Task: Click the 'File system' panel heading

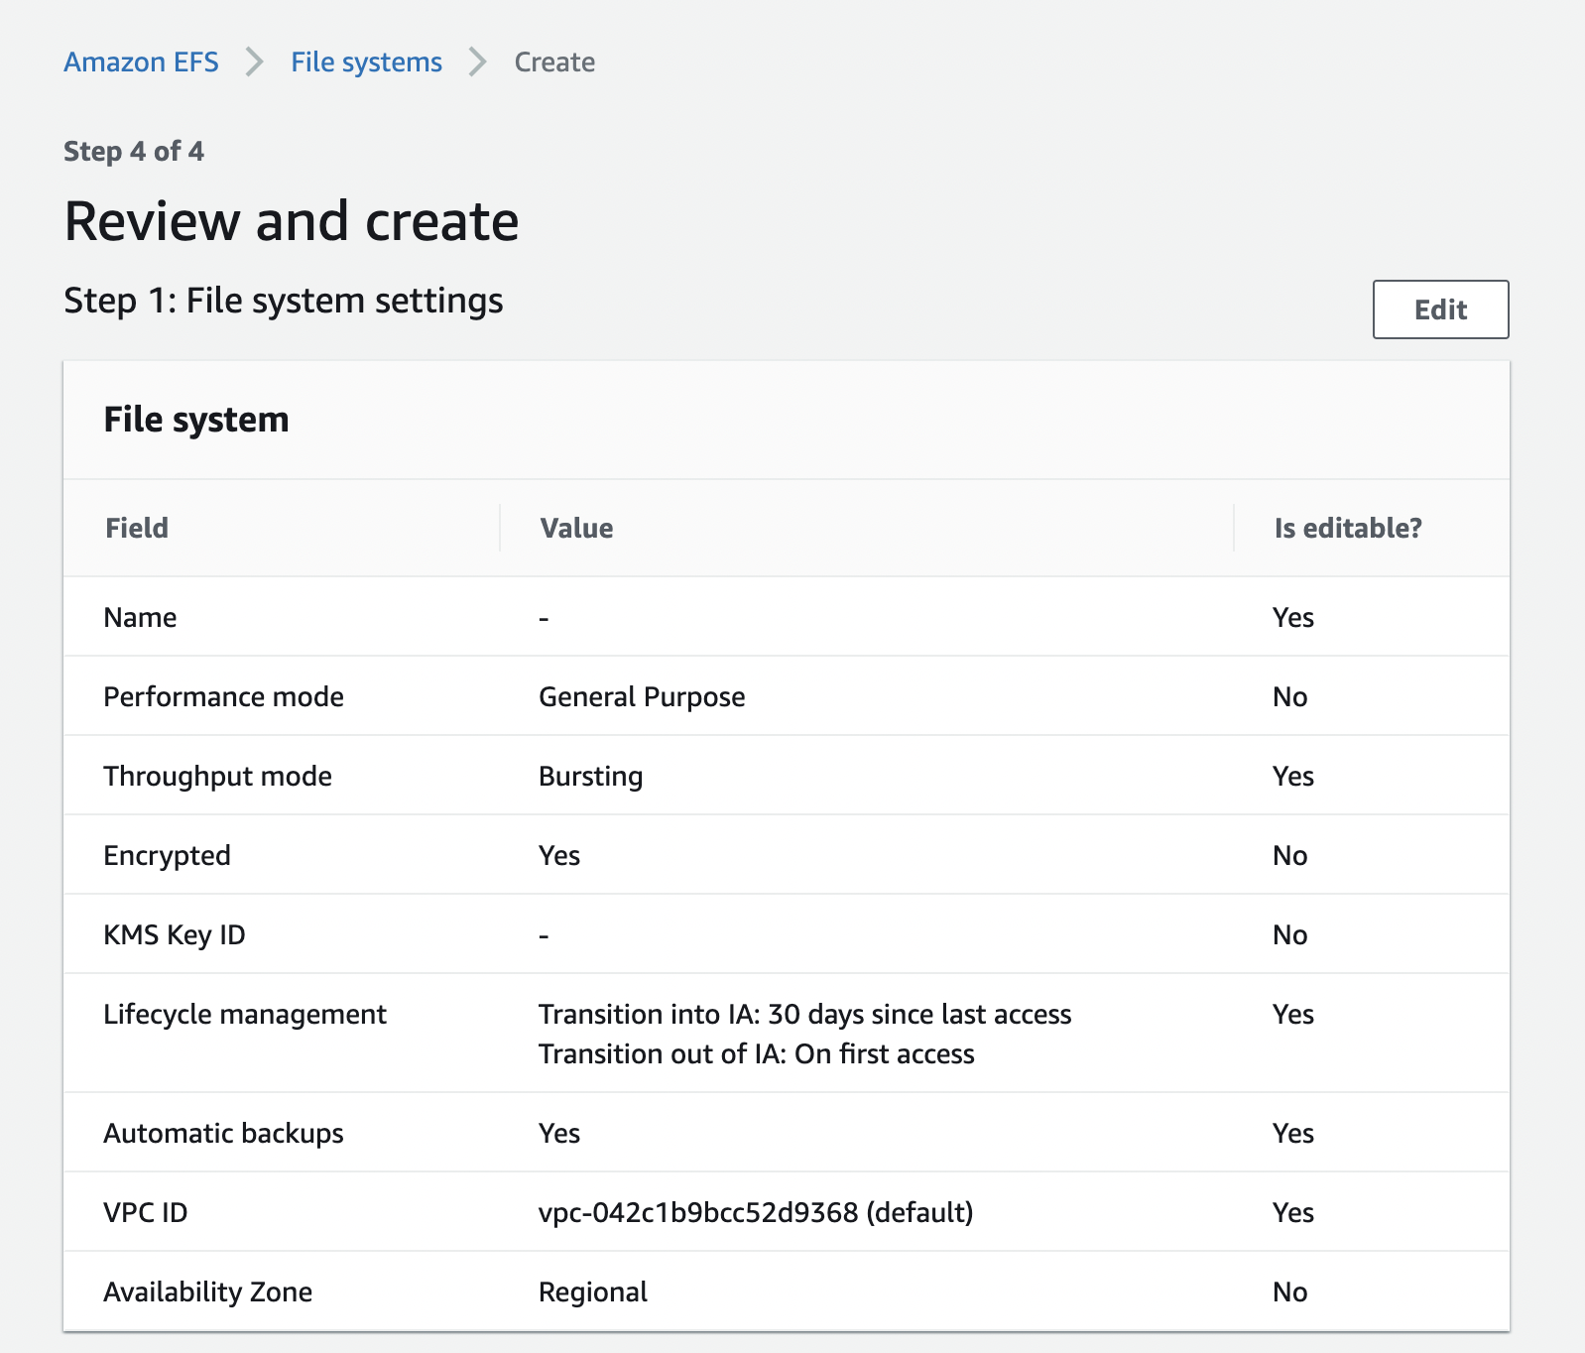Action: pos(196,420)
